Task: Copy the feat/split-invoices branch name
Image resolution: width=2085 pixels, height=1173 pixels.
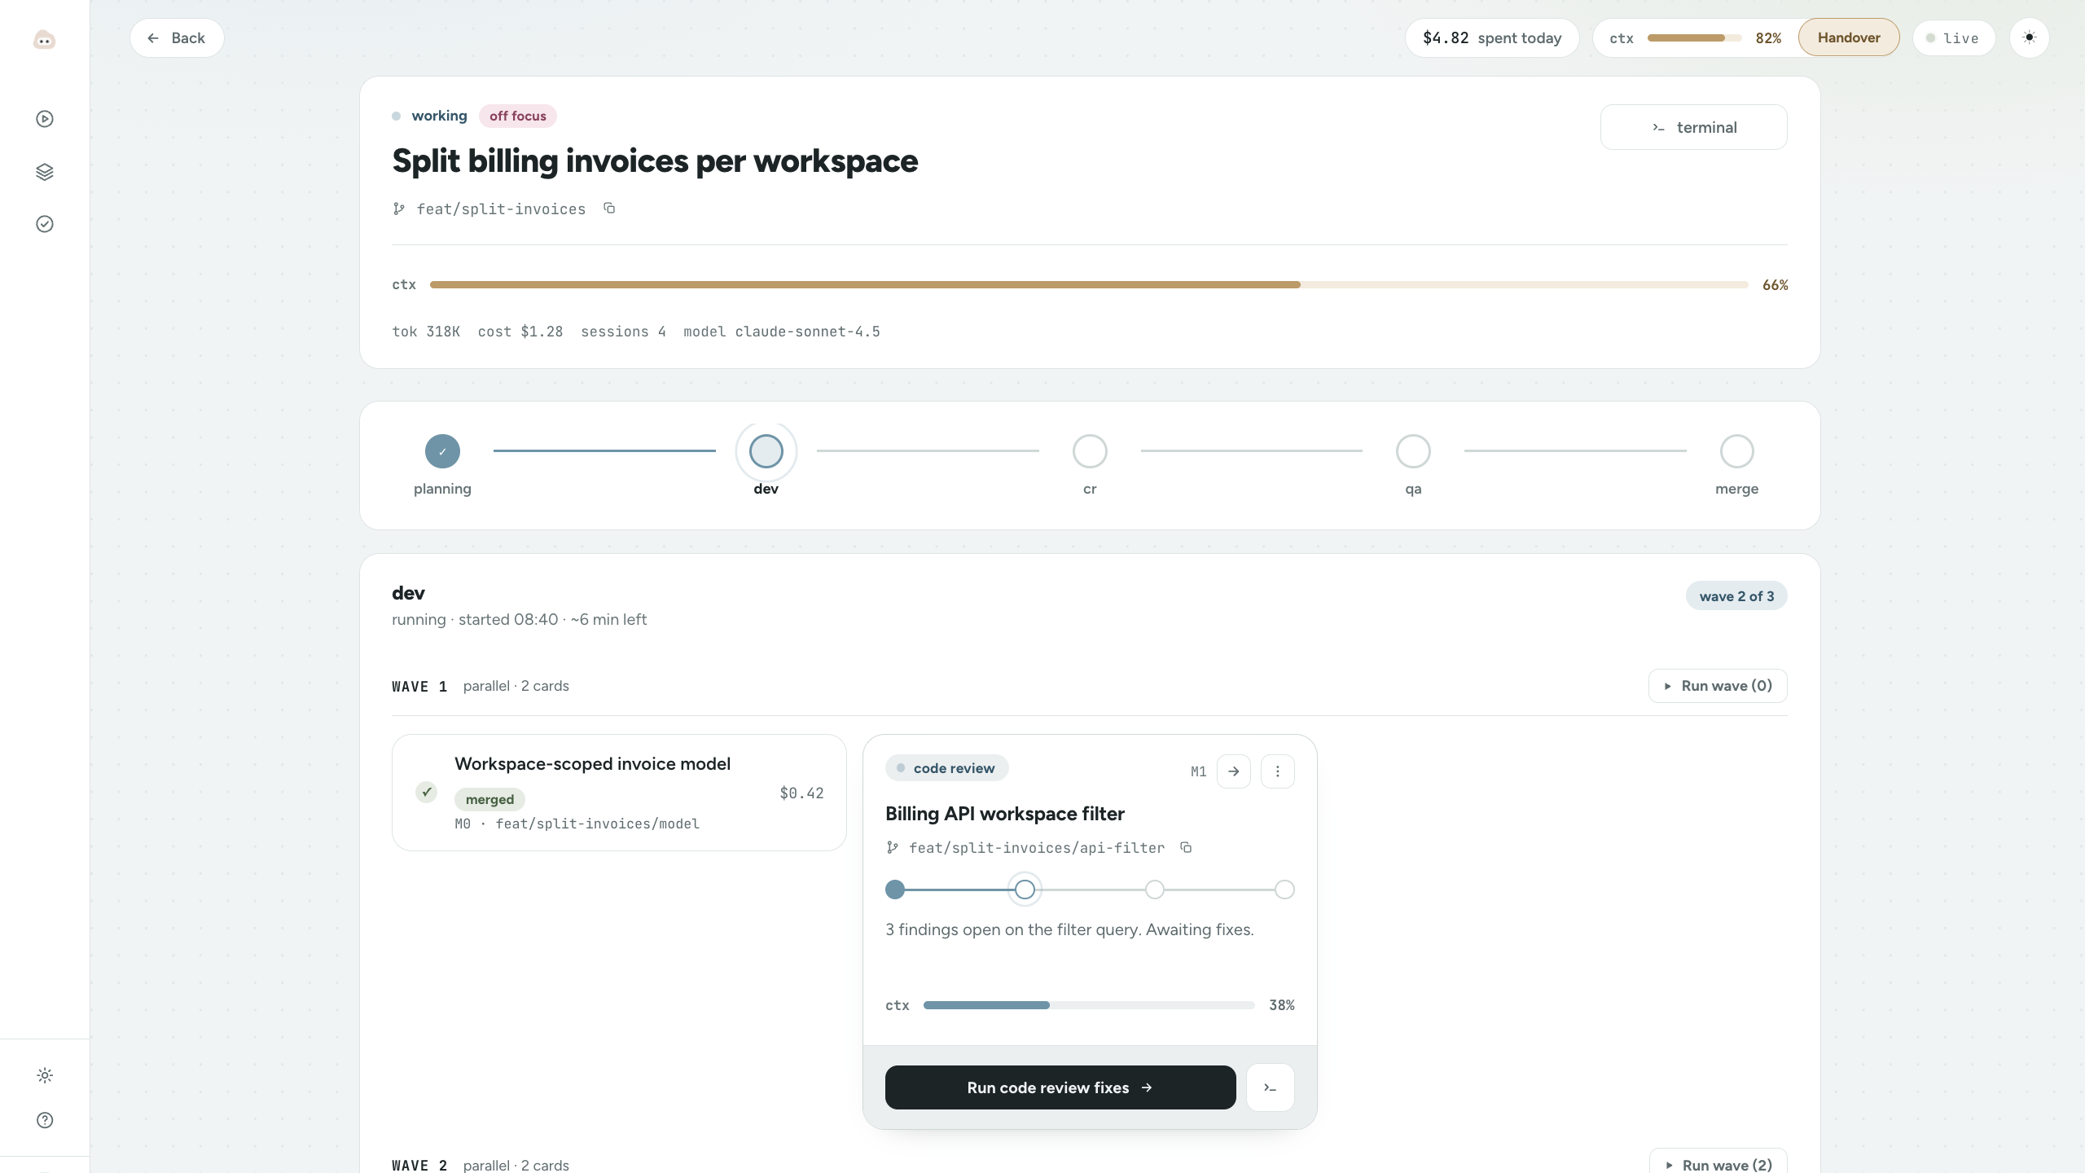Action: 609,209
